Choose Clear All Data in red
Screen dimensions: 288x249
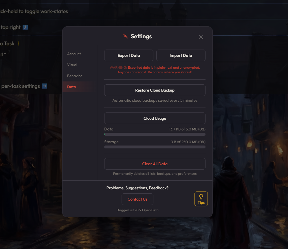pos(155,164)
